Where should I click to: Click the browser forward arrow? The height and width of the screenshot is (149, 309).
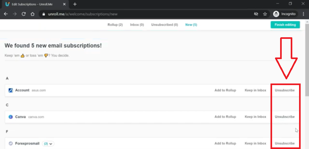pos(14,14)
